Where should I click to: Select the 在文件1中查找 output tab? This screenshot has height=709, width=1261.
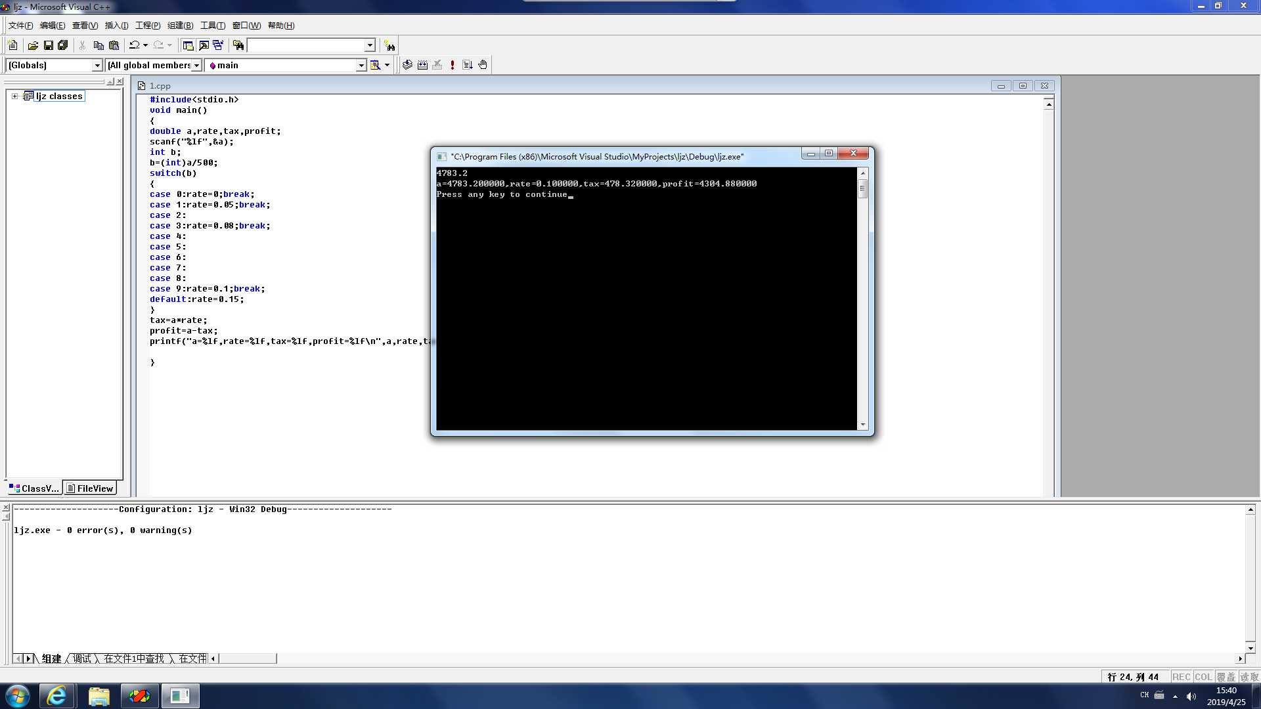click(x=134, y=658)
